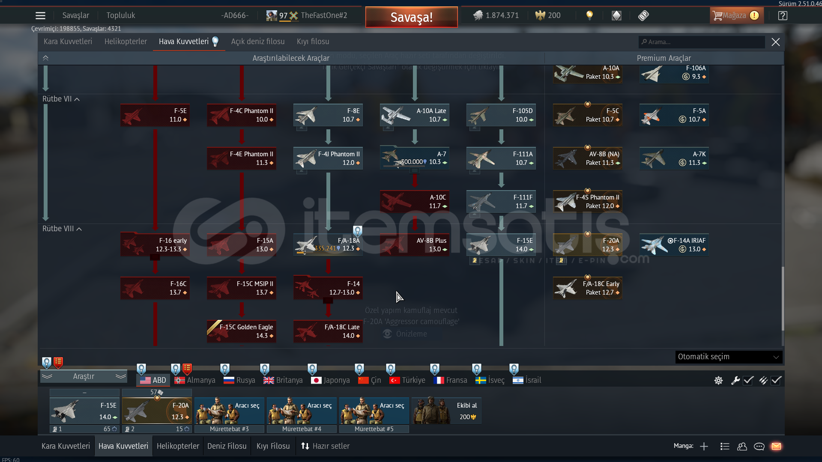This screenshot has height=462, width=822.
Task: Click the ticket icon in top bar
Action: click(643, 15)
